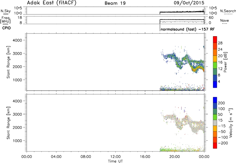
Task: Click the 'Beam 19' label
Action: (x=115, y=3)
